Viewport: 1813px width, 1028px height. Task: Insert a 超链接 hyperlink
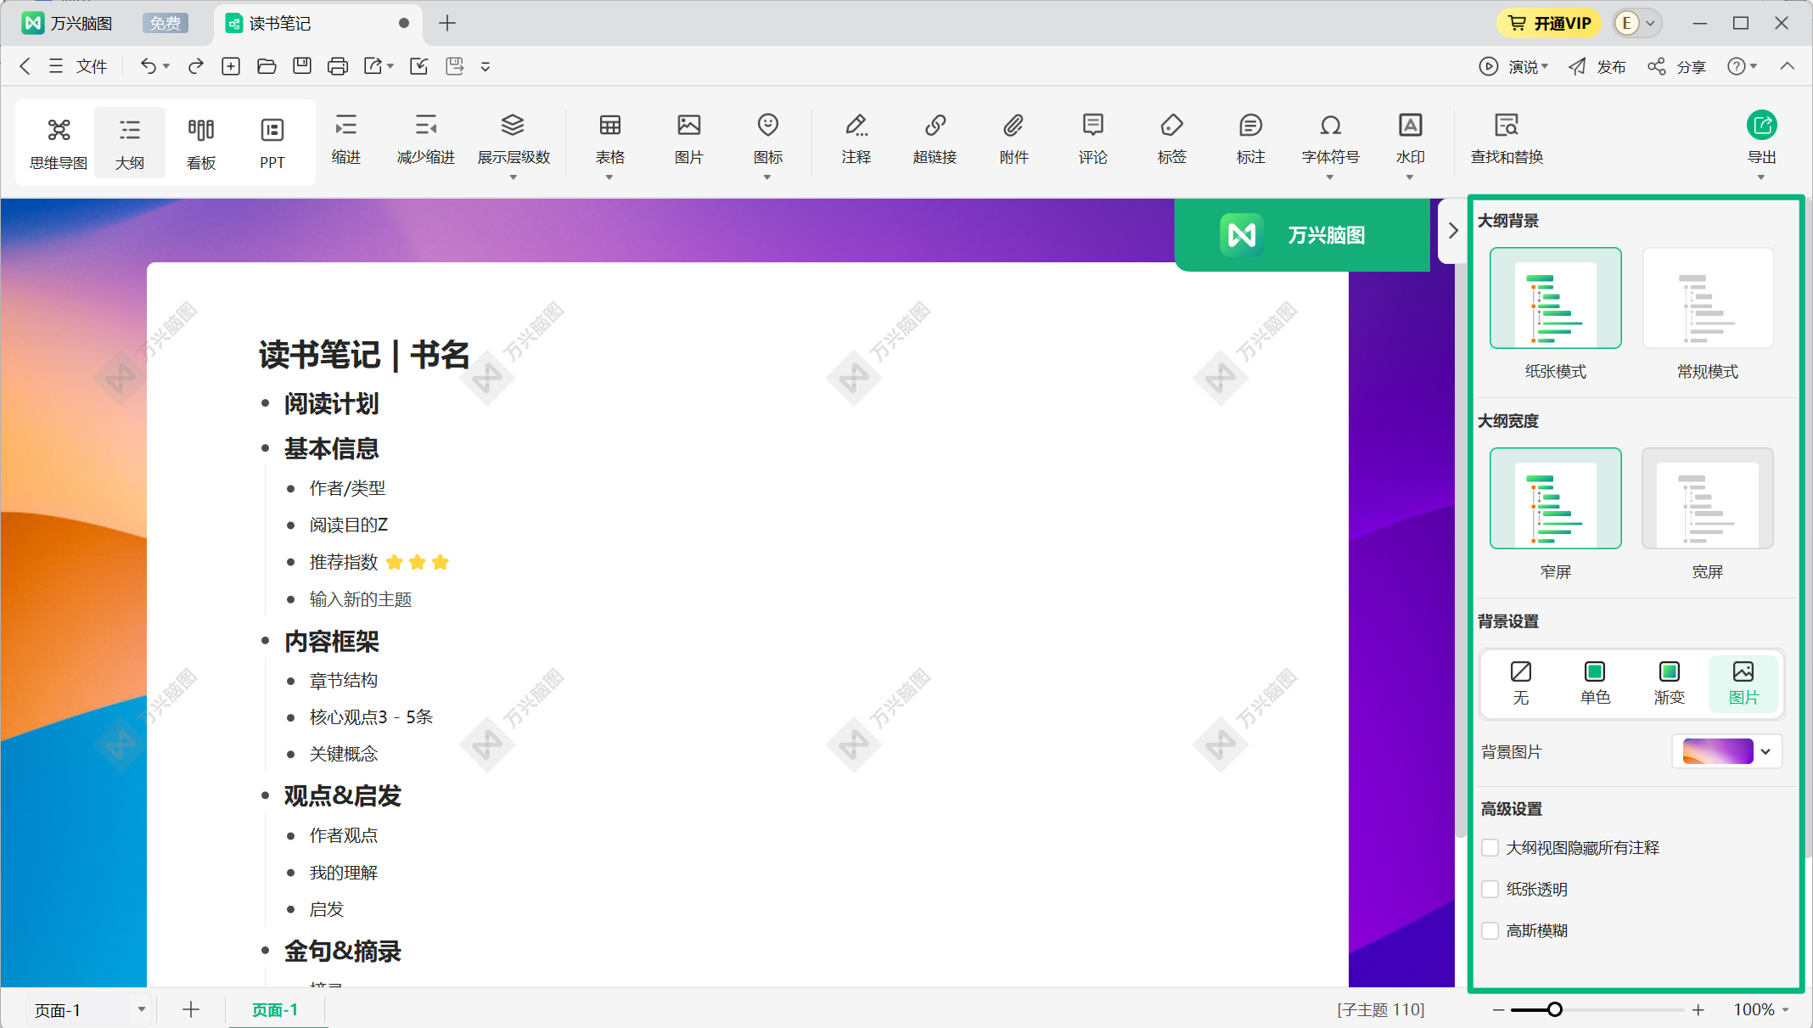(x=935, y=139)
